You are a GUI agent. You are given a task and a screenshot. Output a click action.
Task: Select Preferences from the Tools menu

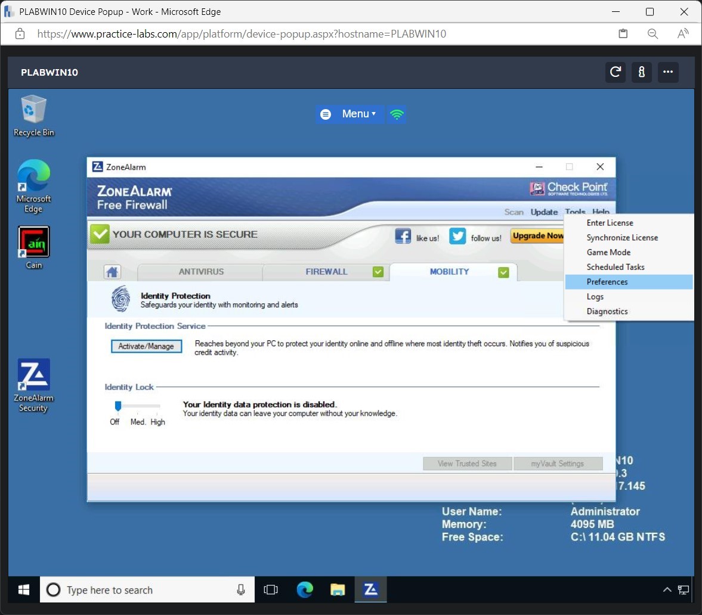[x=607, y=282]
